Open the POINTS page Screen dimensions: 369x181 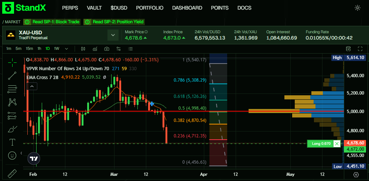coord(219,8)
